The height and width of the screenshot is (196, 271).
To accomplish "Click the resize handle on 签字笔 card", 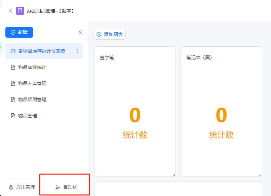I will pos(174,175).
